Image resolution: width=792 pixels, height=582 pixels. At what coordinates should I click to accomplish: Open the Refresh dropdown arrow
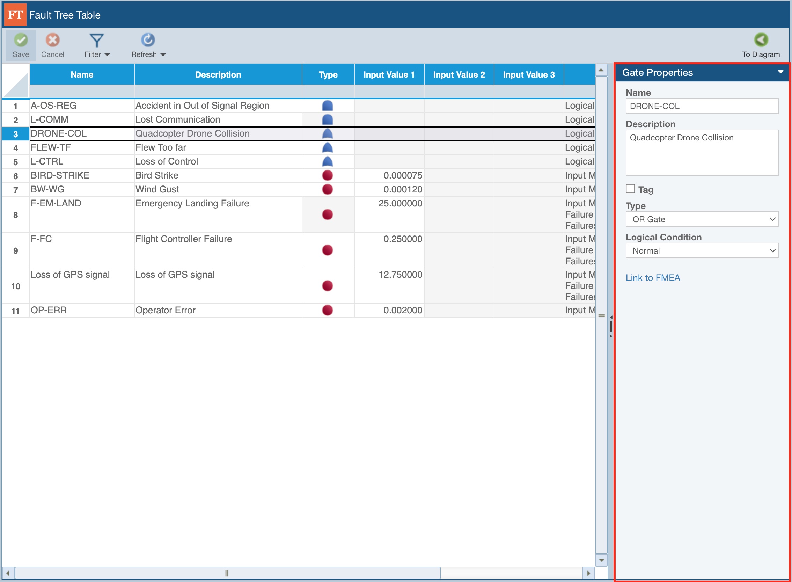pyautogui.click(x=163, y=54)
